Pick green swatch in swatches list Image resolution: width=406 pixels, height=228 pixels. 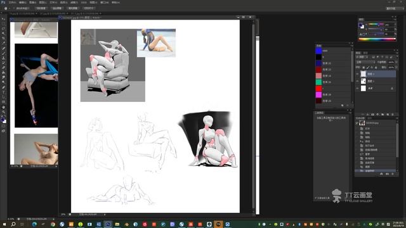click(x=318, y=82)
